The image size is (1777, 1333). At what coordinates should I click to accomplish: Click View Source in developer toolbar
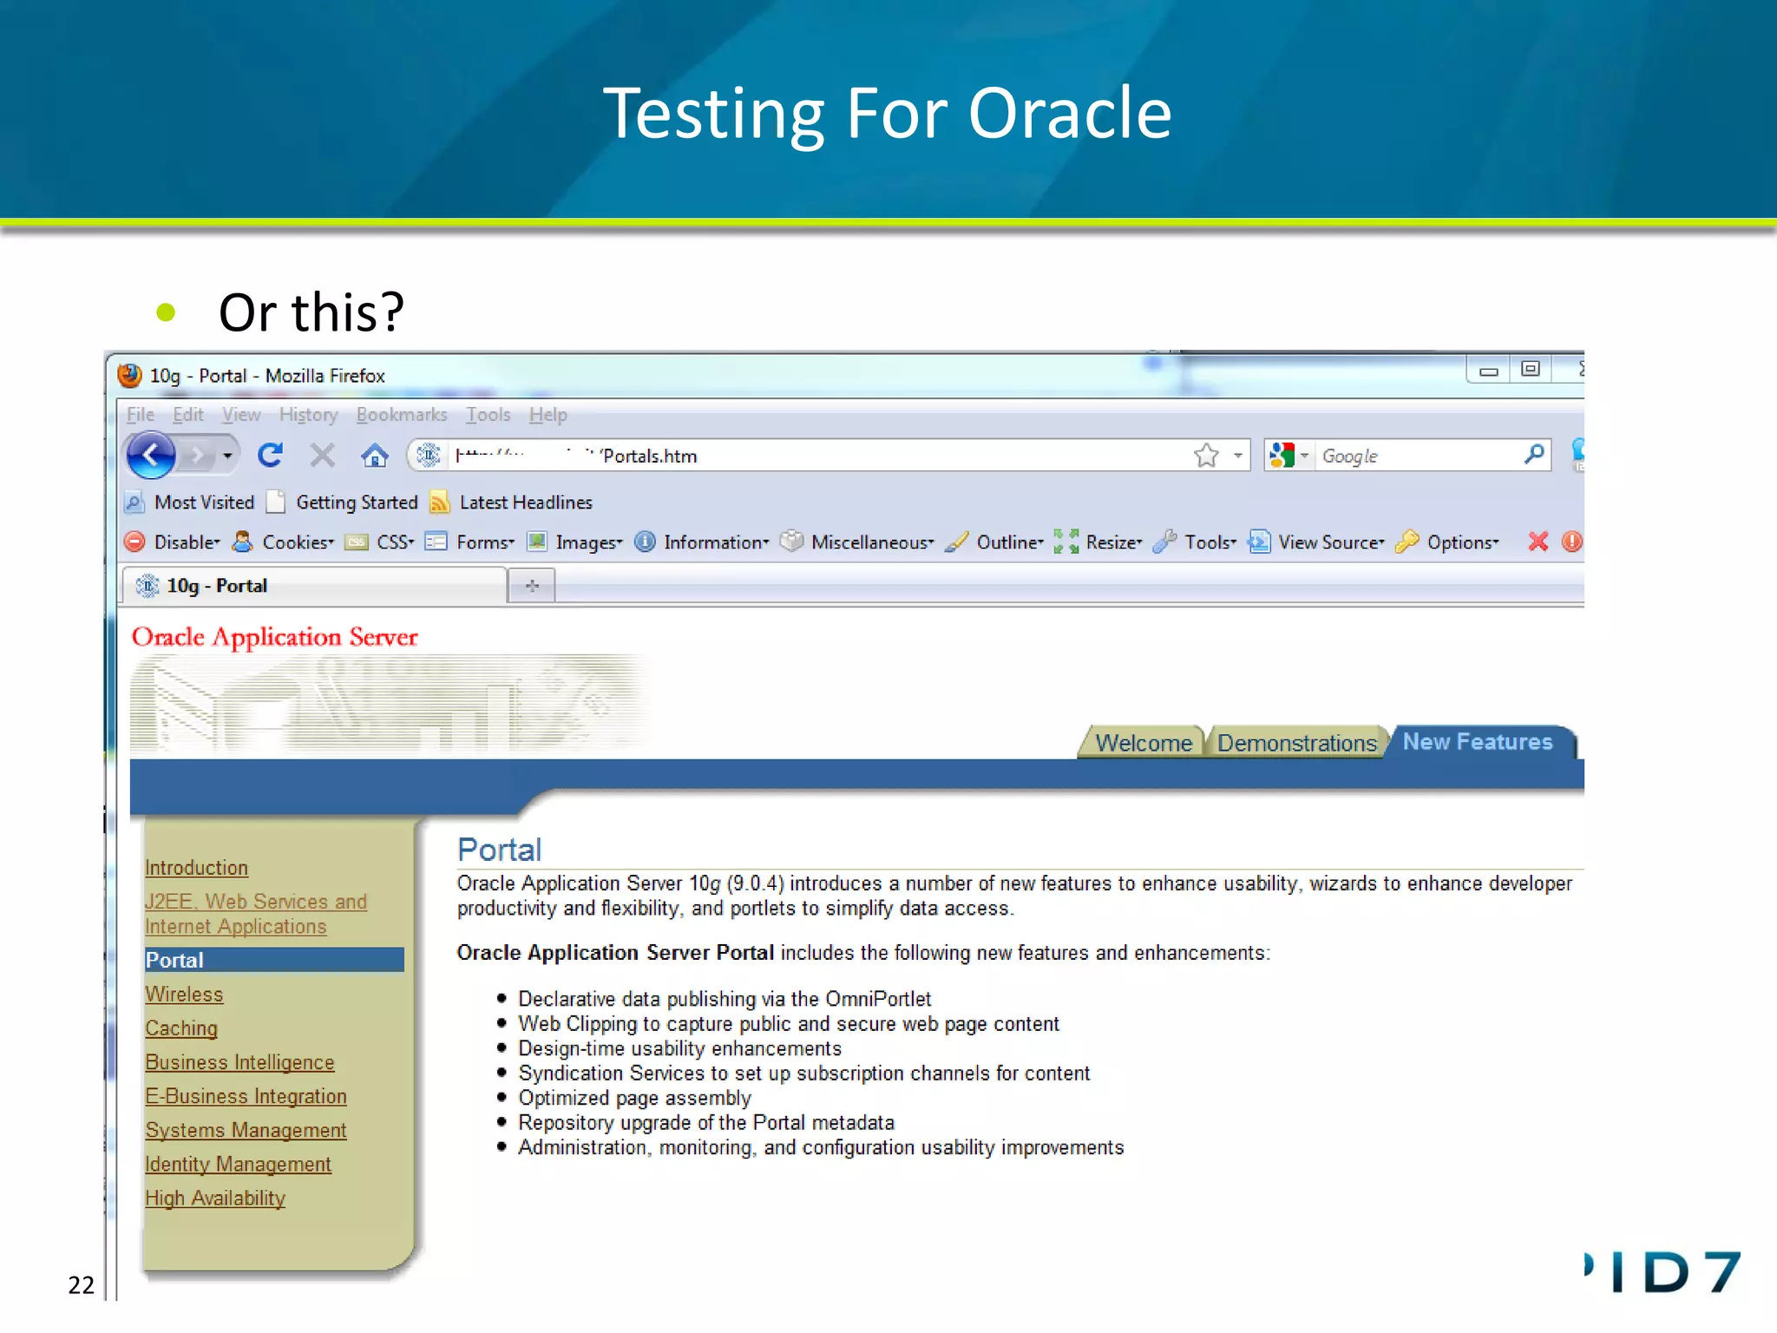(x=1316, y=542)
